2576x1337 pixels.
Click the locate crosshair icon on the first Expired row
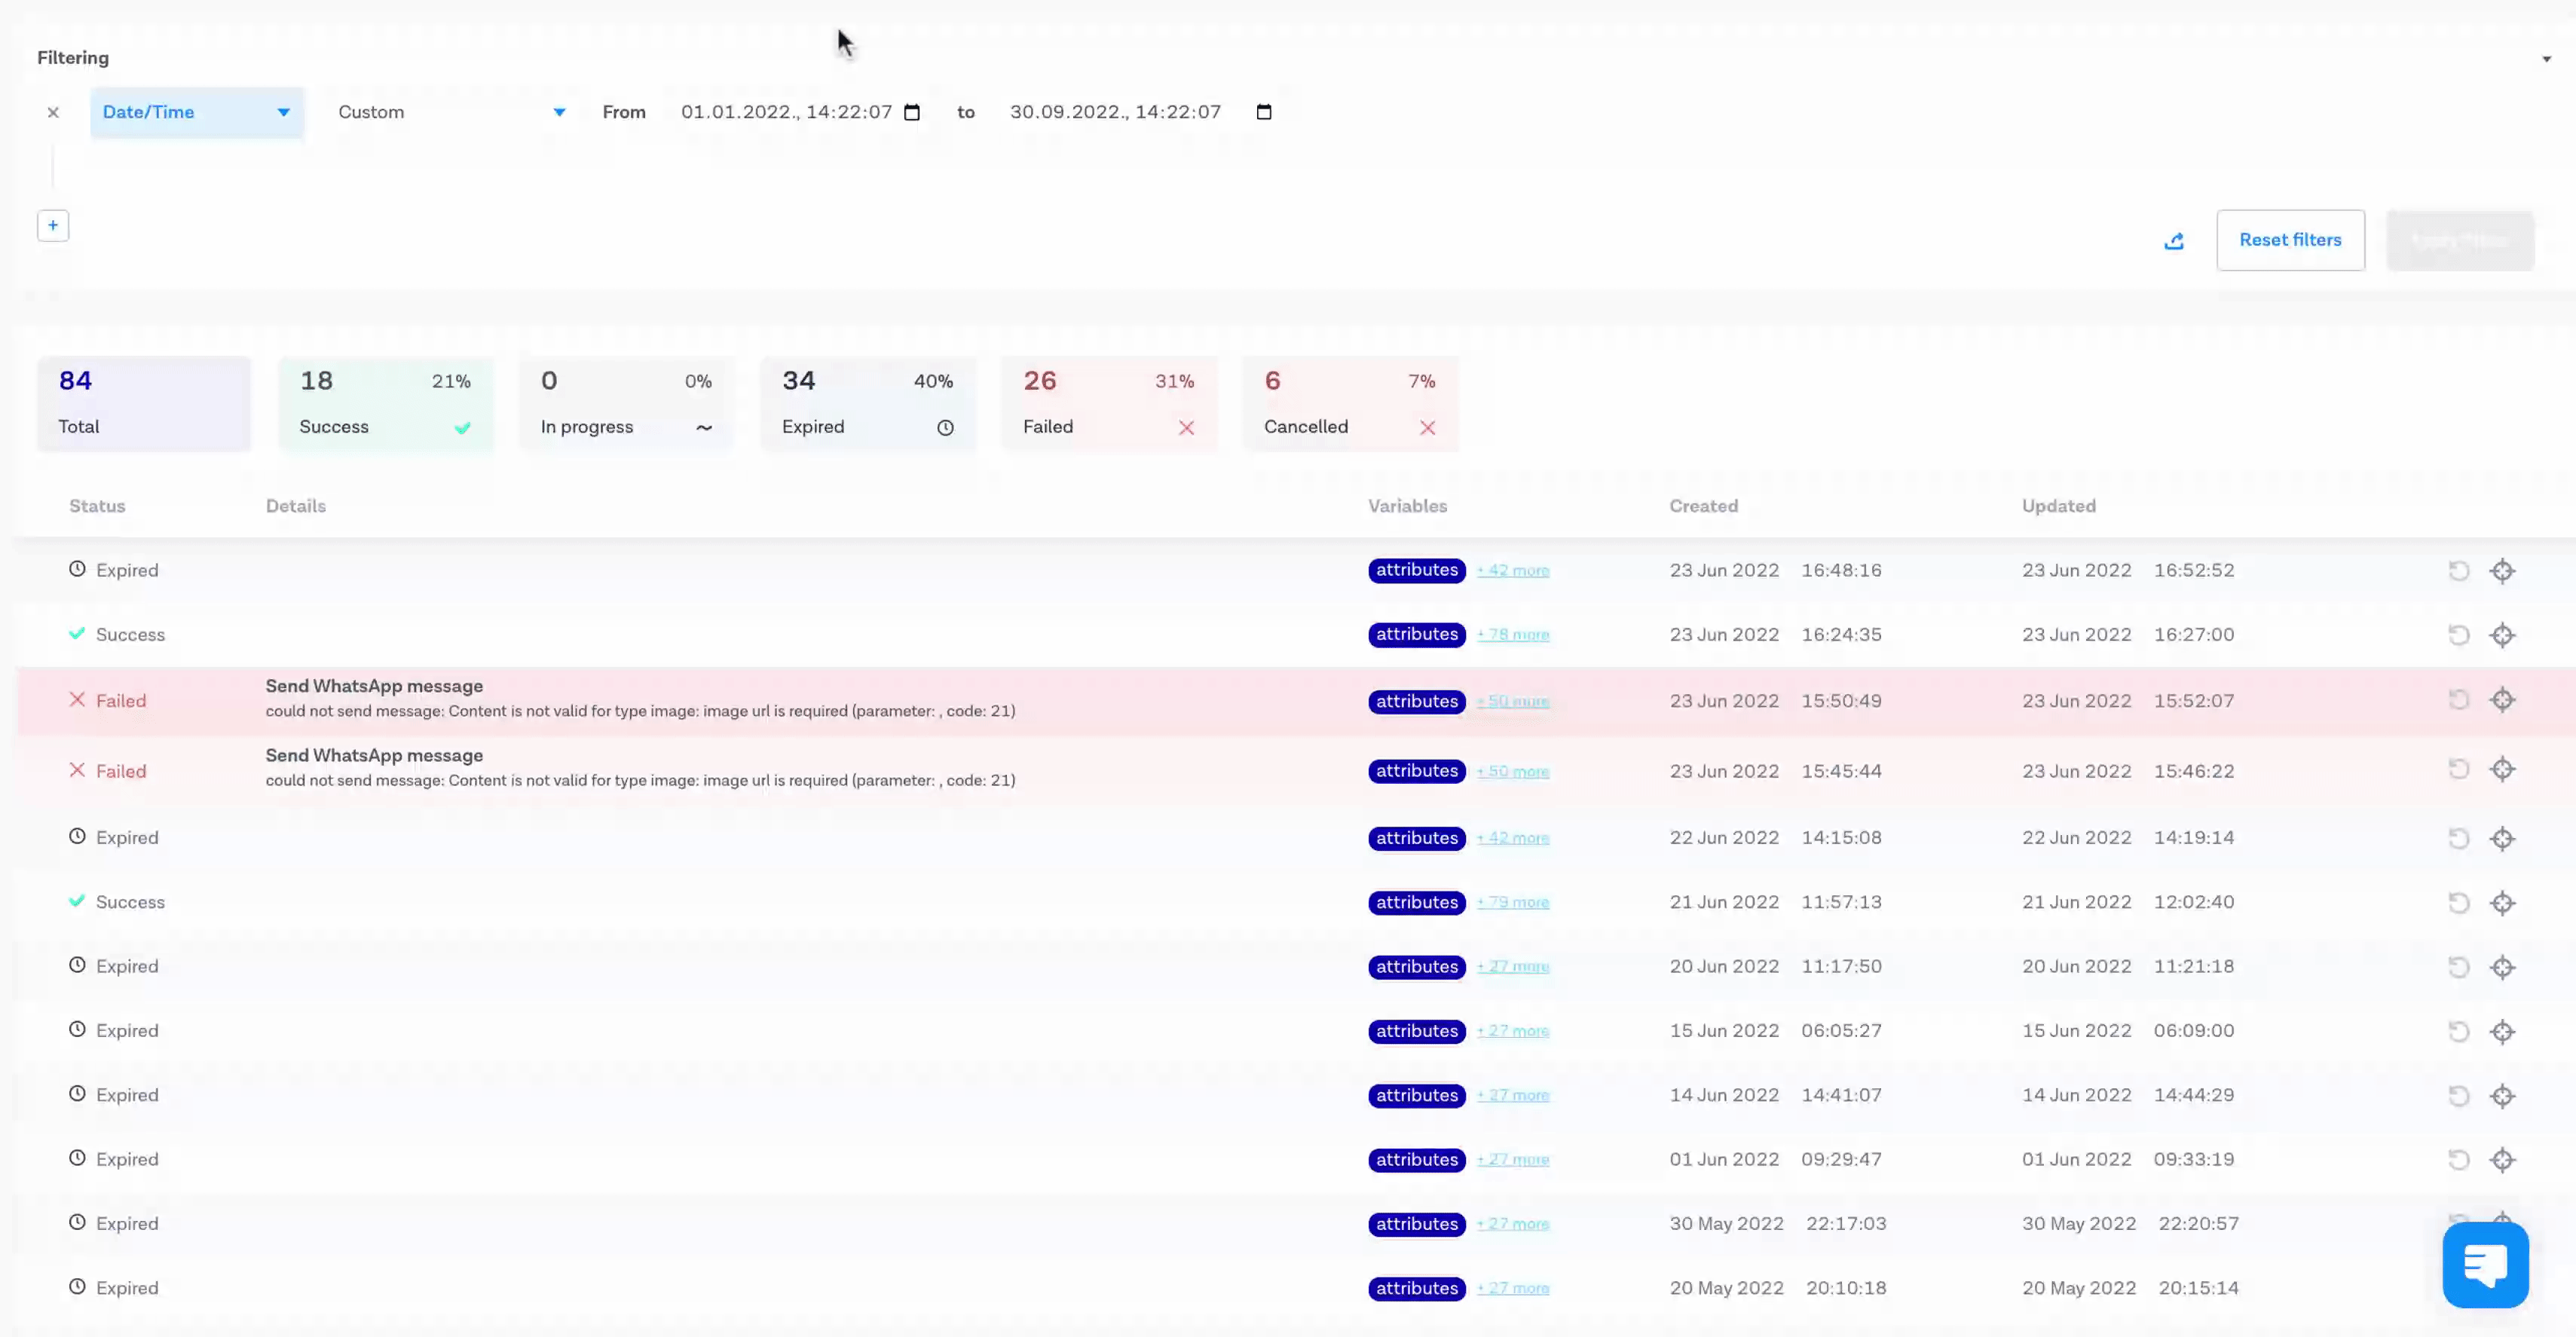(x=2502, y=571)
